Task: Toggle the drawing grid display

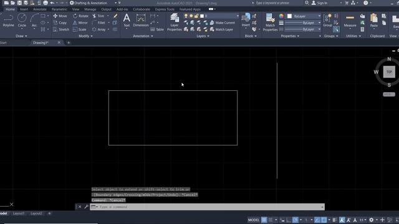Action: [264, 220]
